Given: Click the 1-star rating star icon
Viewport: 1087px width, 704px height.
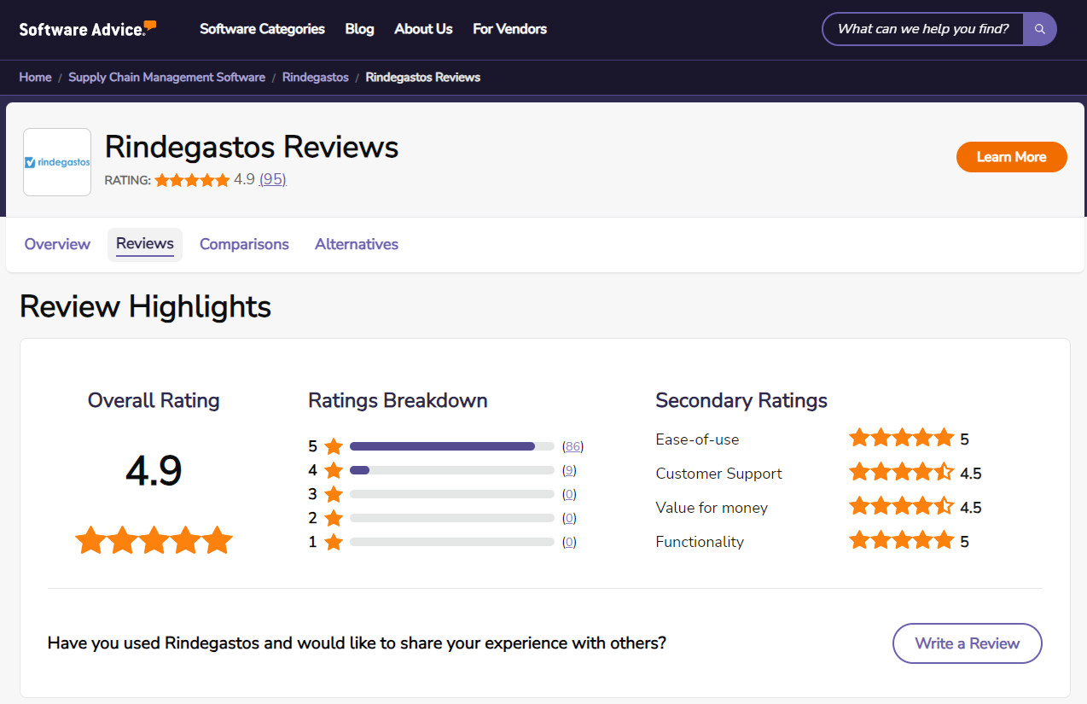Looking at the screenshot, I should [333, 541].
